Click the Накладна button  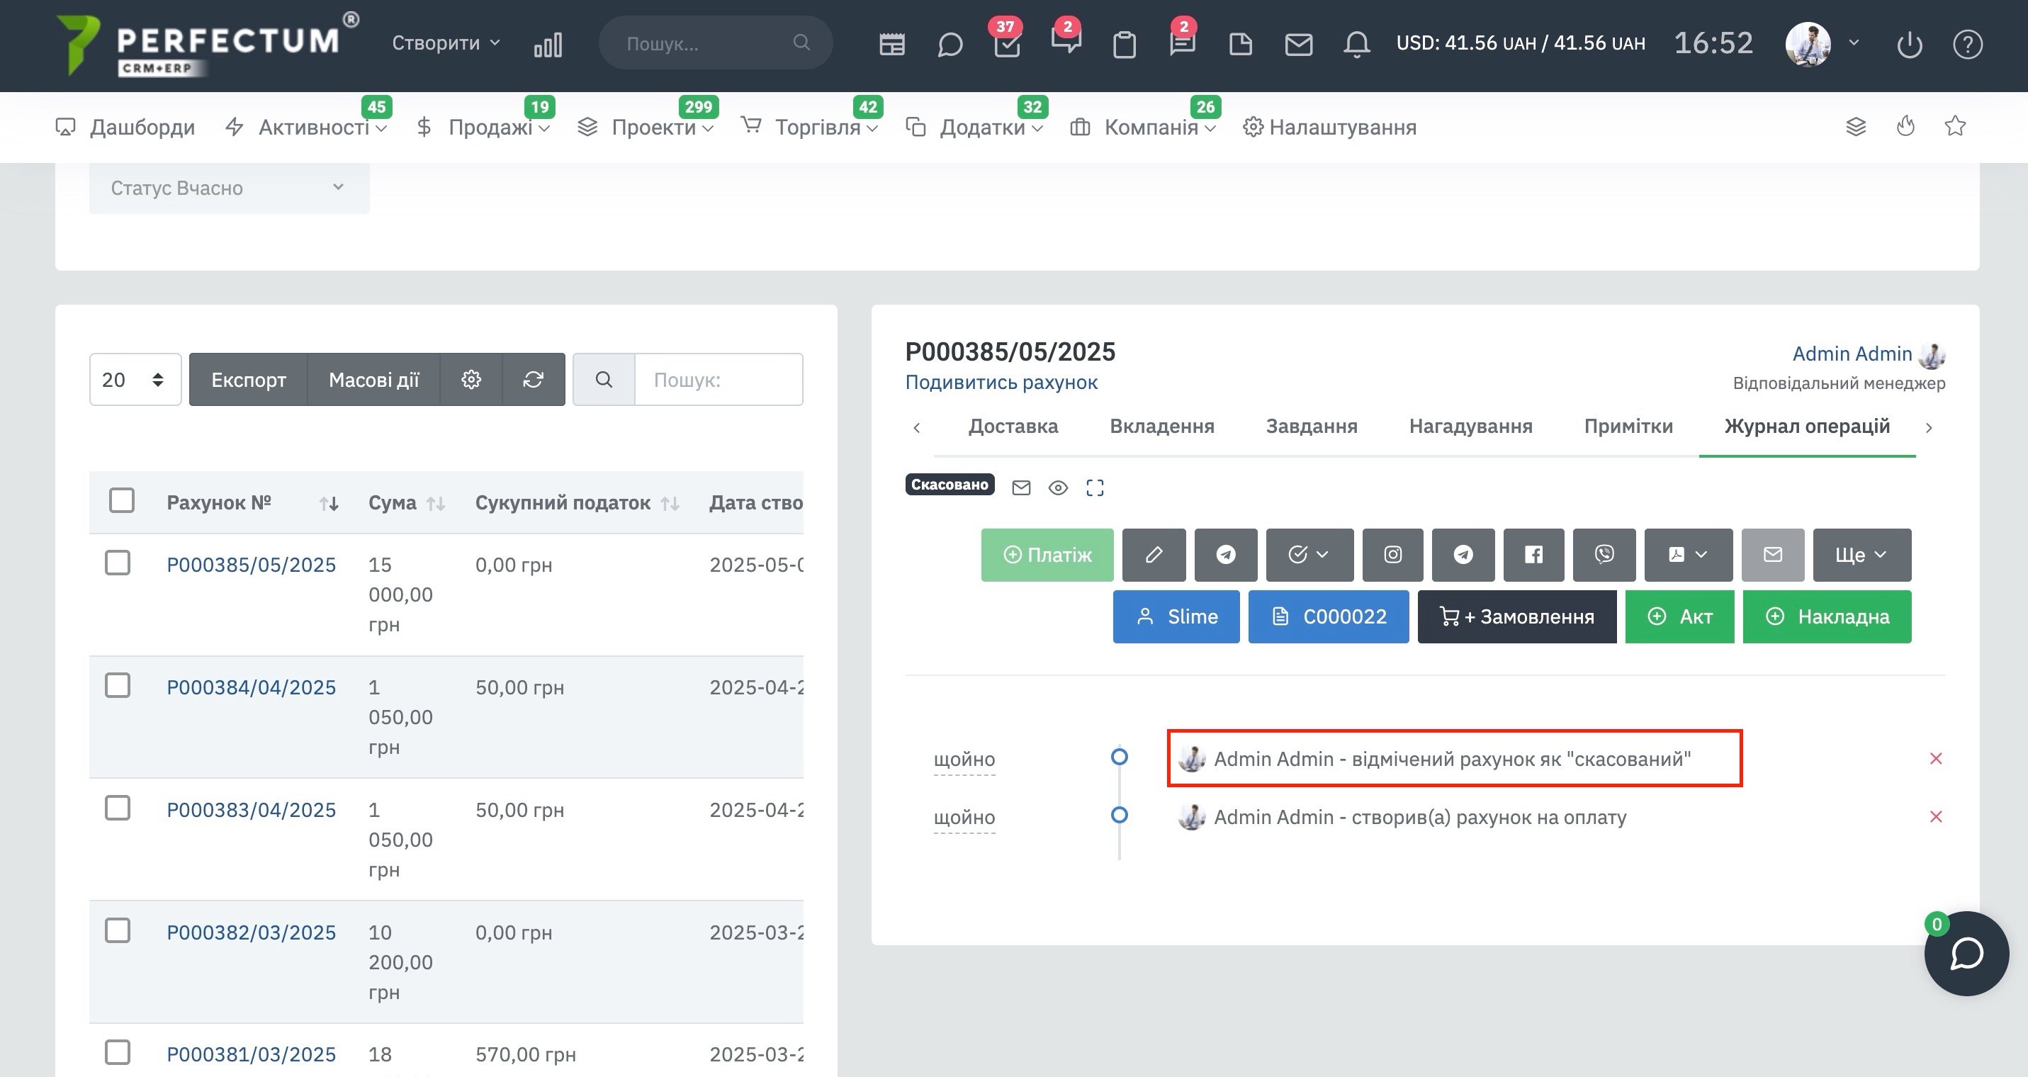click(1827, 616)
